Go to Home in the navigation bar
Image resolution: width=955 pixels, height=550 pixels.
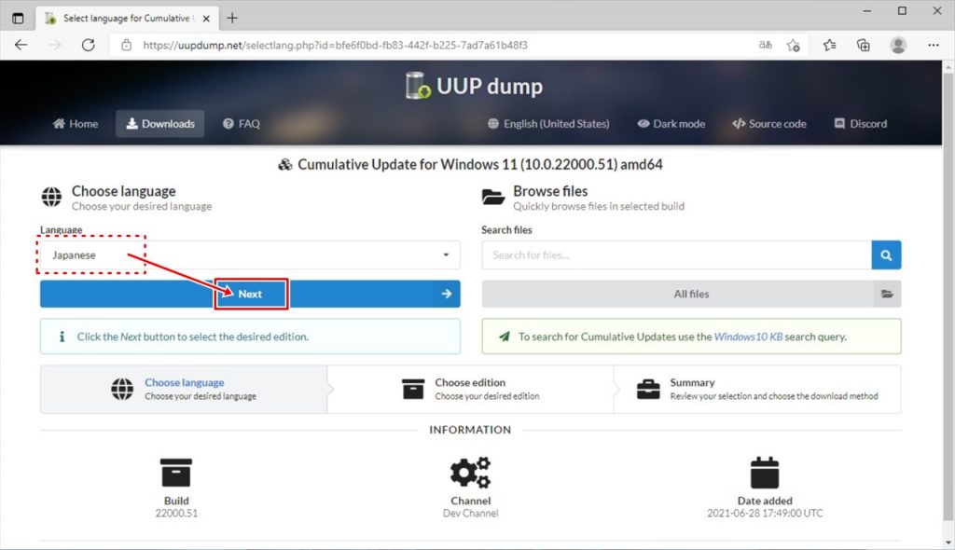(x=76, y=124)
